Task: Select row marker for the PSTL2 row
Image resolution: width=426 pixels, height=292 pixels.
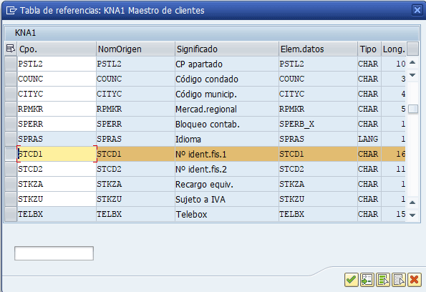Action: (11, 64)
